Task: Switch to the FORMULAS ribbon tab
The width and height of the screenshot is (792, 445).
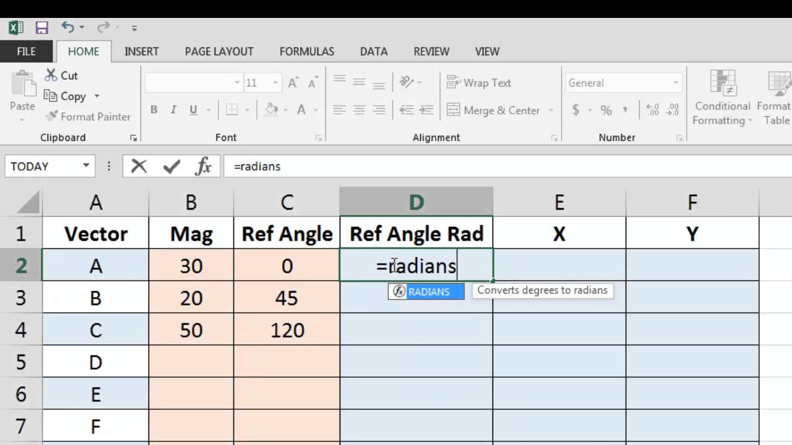Action: click(x=306, y=51)
